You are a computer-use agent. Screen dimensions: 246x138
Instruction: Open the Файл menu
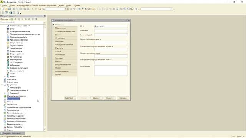click(4, 5)
